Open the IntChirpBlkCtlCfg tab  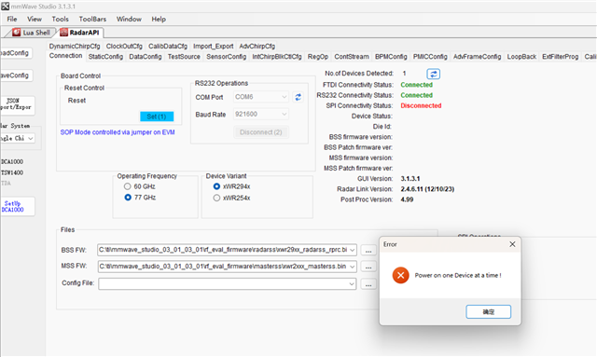277,57
